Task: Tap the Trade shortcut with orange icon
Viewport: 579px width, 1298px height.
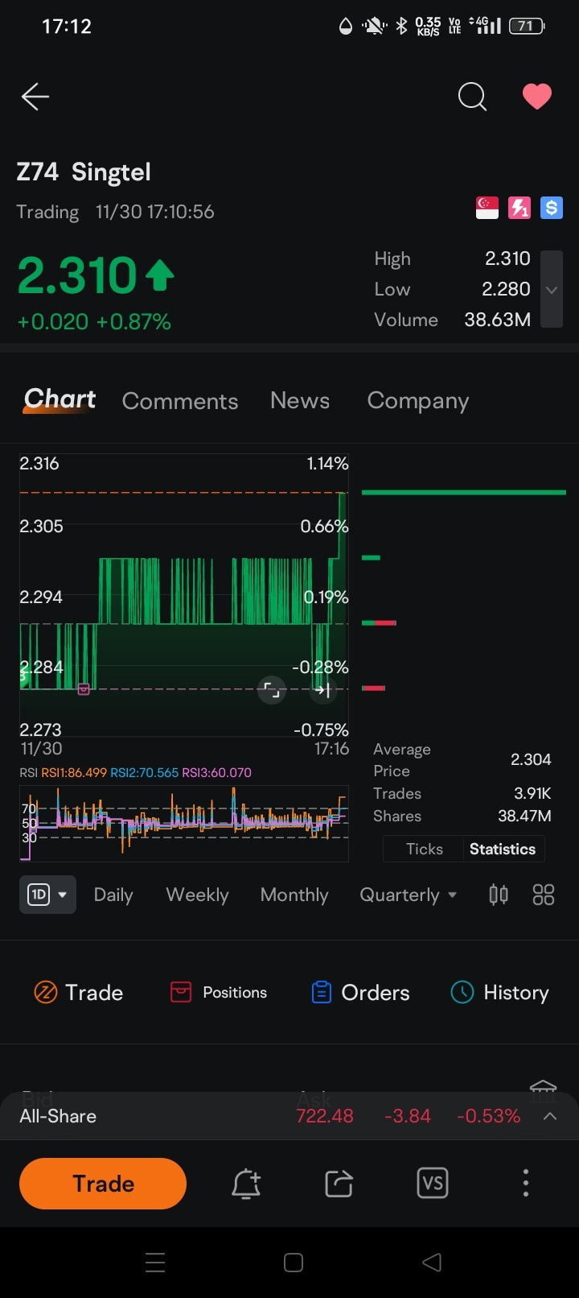Action: pyautogui.click(x=79, y=992)
